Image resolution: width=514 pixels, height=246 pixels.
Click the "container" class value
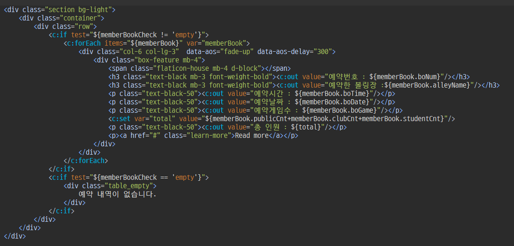pyautogui.click(x=80, y=18)
